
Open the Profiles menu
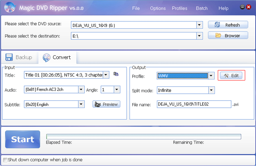[180, 8]
